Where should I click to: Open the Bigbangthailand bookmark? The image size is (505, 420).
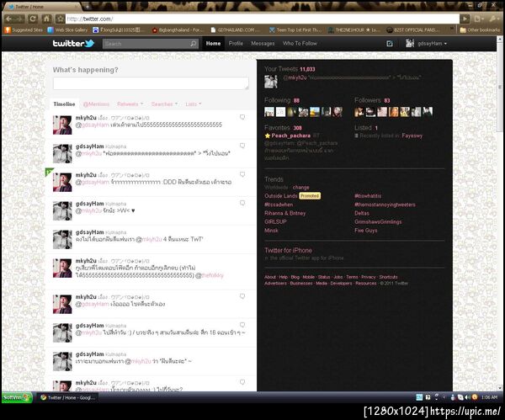(x=178, y=30)
